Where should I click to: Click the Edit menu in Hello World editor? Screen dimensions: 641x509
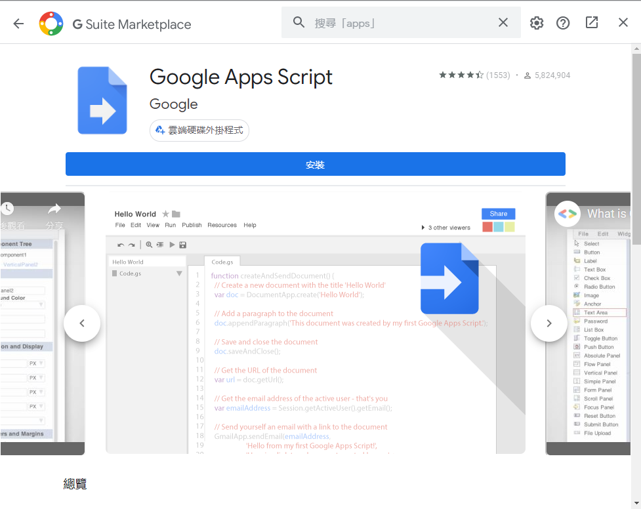(136, 225)
